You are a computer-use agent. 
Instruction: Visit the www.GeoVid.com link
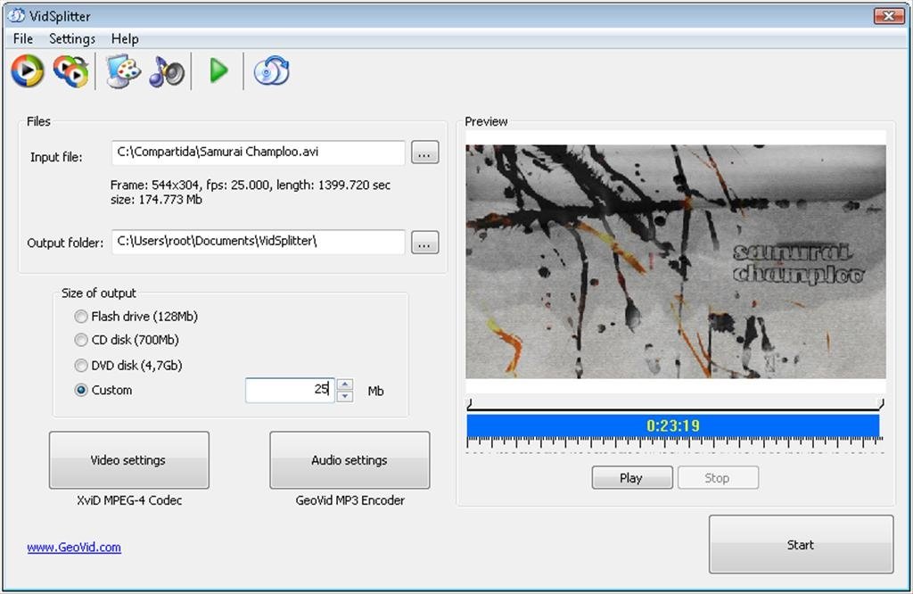point(74,547)
